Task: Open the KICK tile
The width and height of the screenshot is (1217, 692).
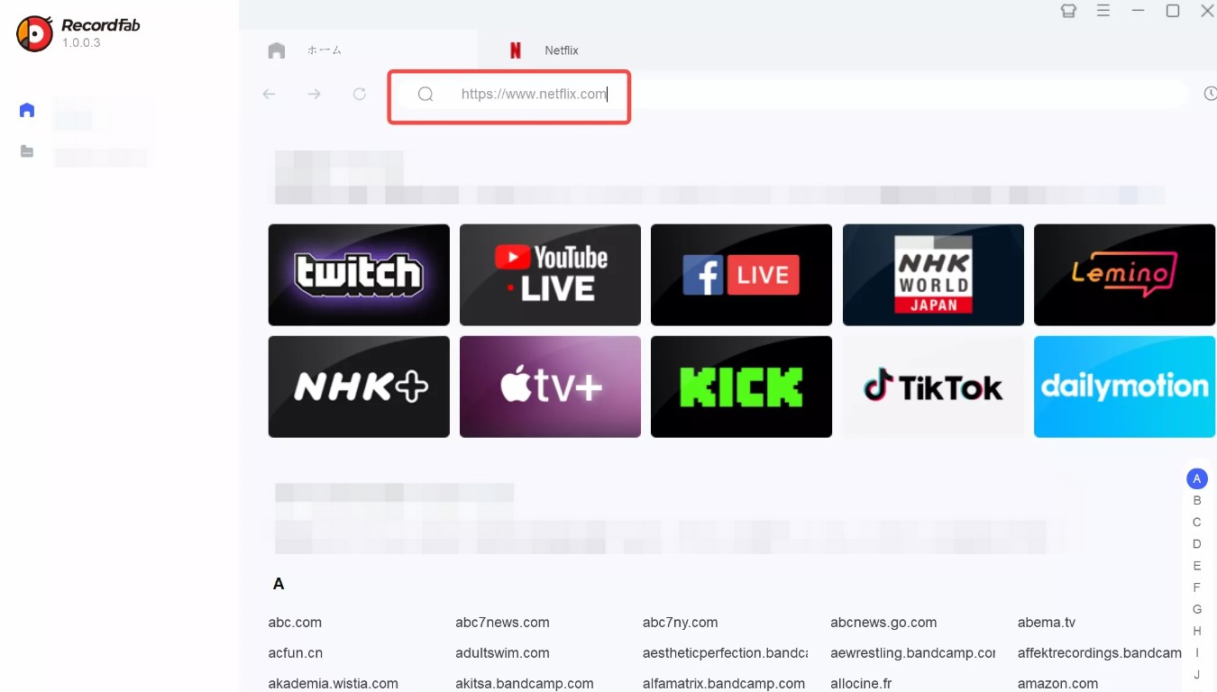Action: click(x=741, y=387)
